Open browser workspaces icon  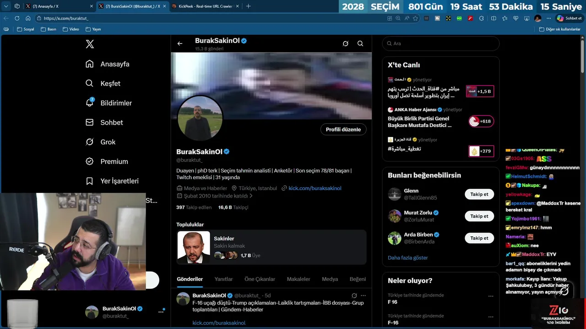[x=17, y=6]
